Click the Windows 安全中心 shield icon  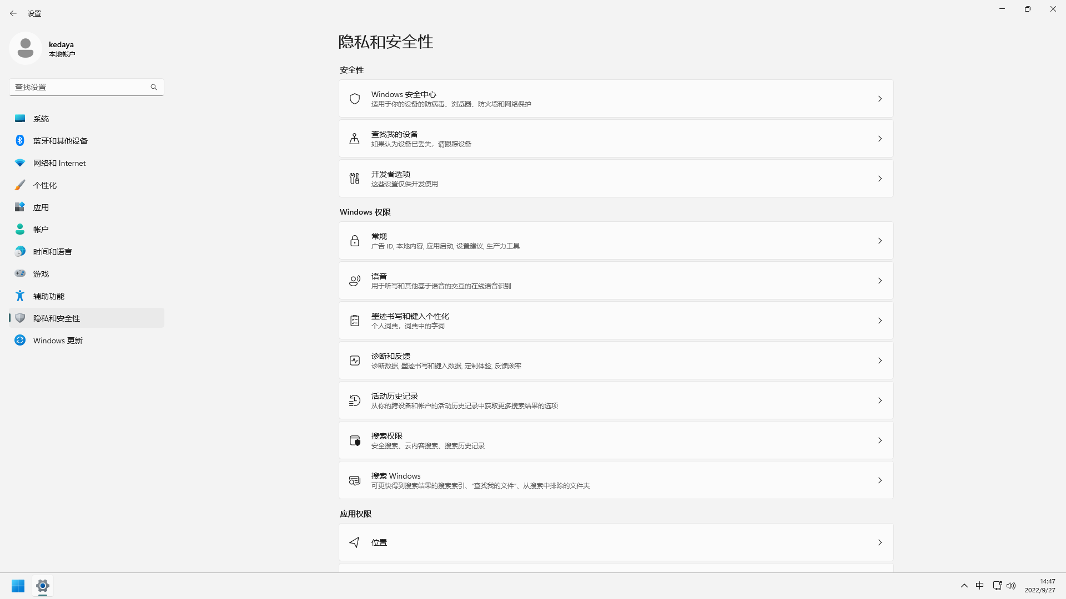click(355, 99)
